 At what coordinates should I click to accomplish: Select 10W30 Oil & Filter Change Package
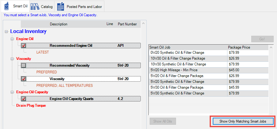pyautogui.click(x=178, y=58)
